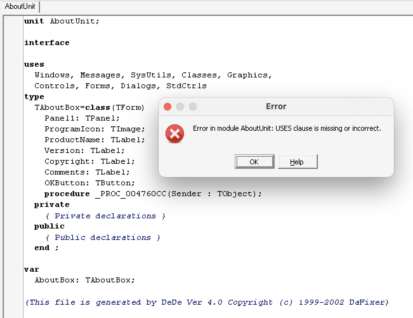Click the DeDe Ver 4.0 copyright comment
This screenshot has height=318, width=413.
207,302
